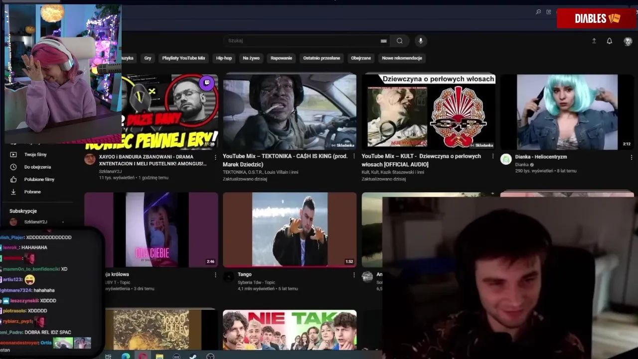This screenshot has height=359, width=638.
Task: Click the YouTube search magnifier button
Action: [x=400, y=41]
